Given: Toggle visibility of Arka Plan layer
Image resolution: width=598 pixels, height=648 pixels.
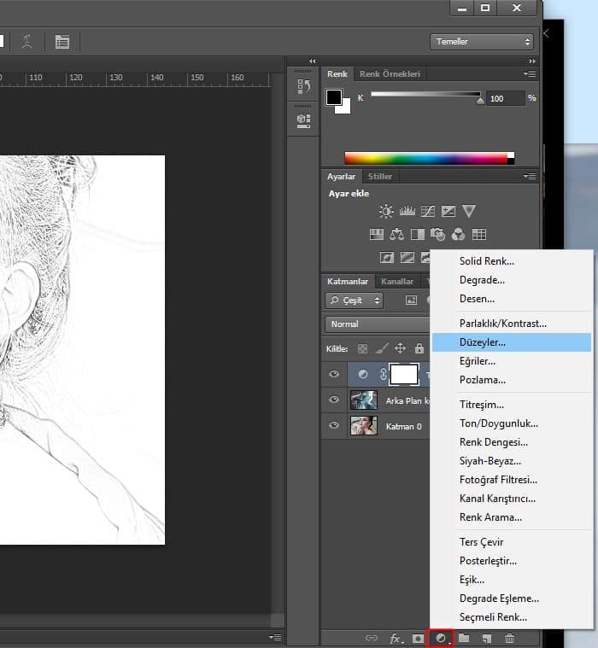Looking at the screenshot, I should [334, 400].
